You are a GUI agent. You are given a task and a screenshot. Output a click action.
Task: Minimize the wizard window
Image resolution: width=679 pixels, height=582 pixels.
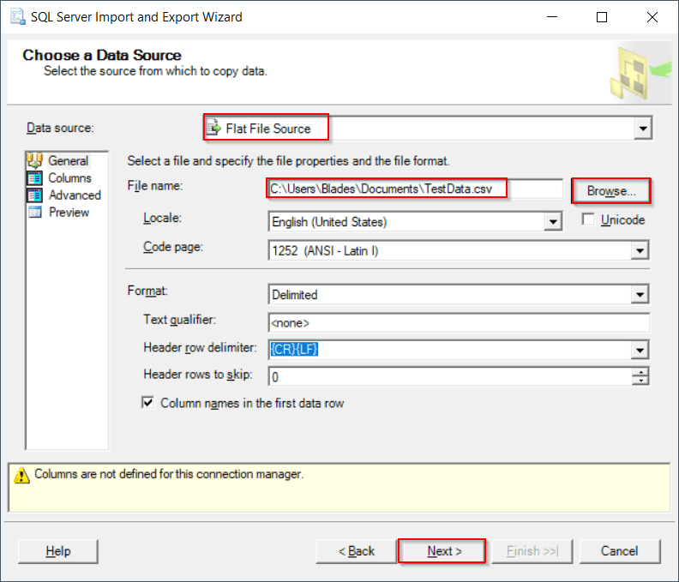[552, 17]
